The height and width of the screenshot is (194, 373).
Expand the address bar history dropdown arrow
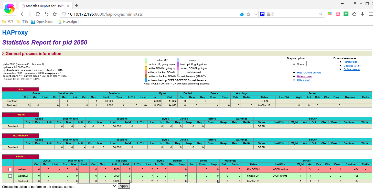(255, 14)
